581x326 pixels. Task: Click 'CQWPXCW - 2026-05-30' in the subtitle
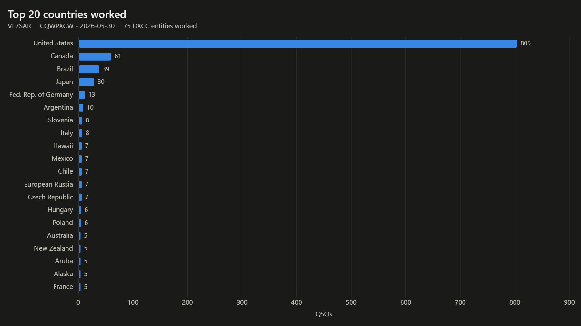point(77,26)
